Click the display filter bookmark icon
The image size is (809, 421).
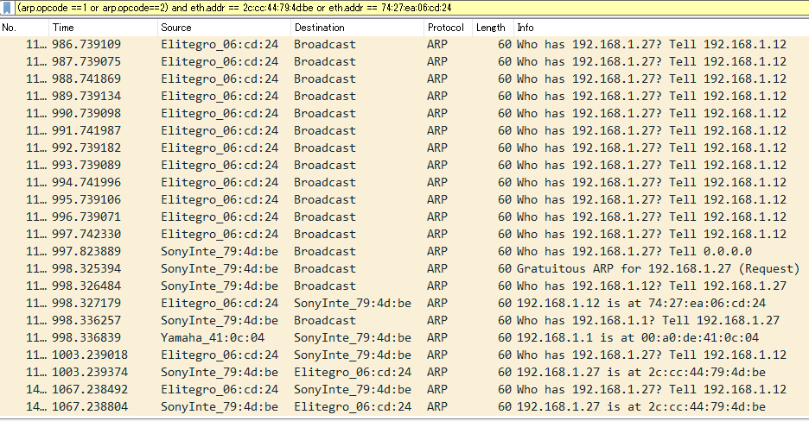7,8
